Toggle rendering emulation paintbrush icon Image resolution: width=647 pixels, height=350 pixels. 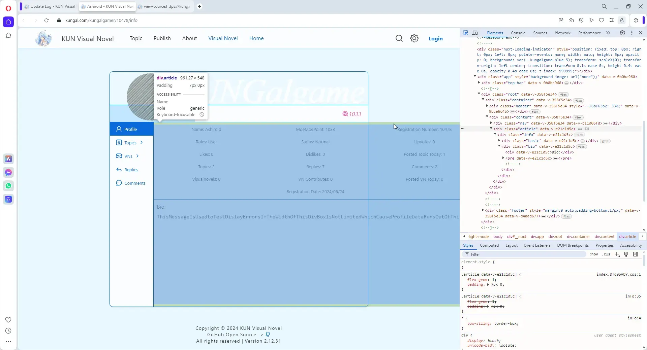pos(626,254)
